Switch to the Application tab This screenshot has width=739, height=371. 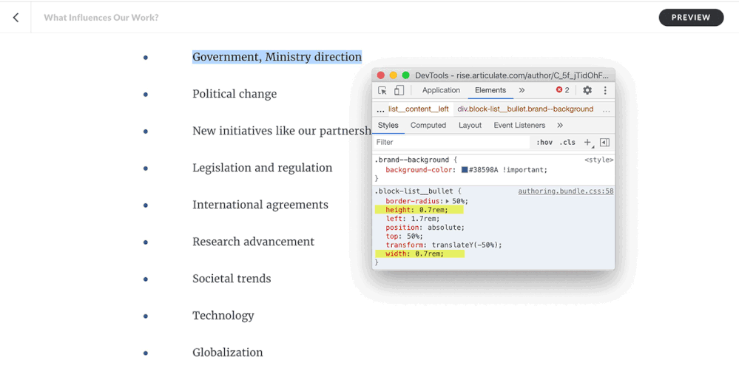coord(441,90)
